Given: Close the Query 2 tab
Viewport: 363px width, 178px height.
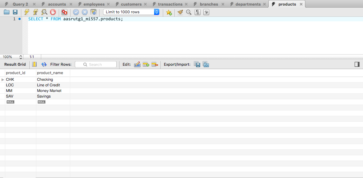Looking at the screenshot, I should click(x=34, y=4).
